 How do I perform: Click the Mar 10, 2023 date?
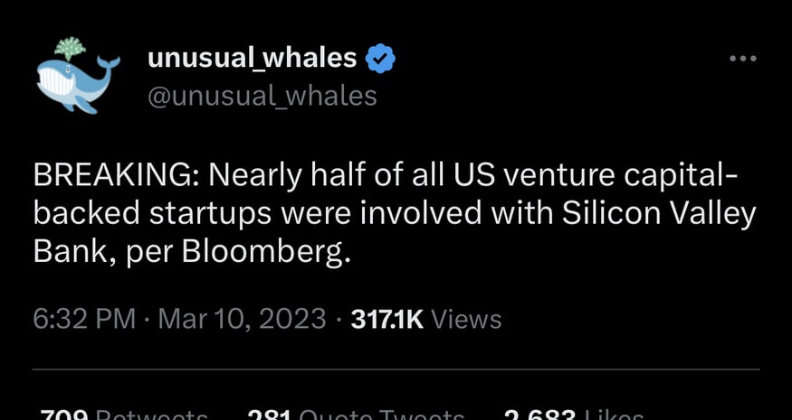pyautogui.click(x=242, y=319)
